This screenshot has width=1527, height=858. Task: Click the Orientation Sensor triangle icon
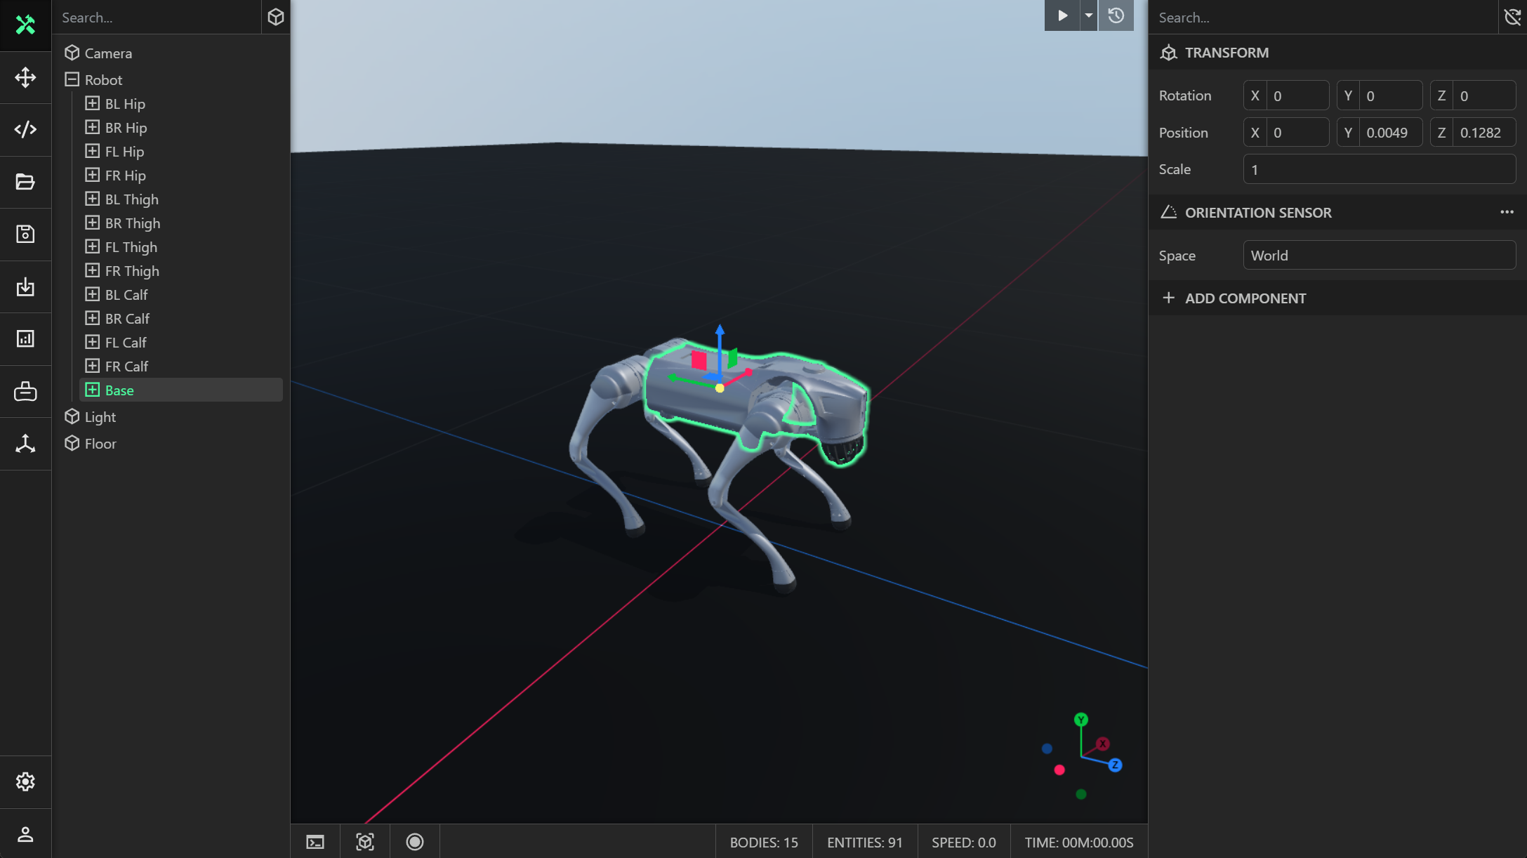(x=1168, y=212)
